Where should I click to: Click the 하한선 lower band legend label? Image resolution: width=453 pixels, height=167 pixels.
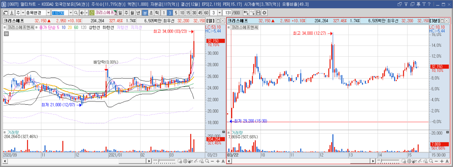[x=108, y=27]
